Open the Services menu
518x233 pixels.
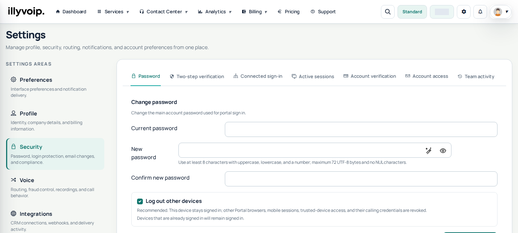click(x=113, y=11)
